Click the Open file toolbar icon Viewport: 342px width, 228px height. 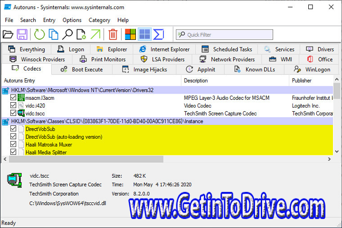8,35
